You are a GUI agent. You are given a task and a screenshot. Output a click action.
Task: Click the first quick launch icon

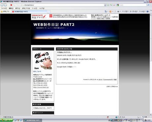15,120
